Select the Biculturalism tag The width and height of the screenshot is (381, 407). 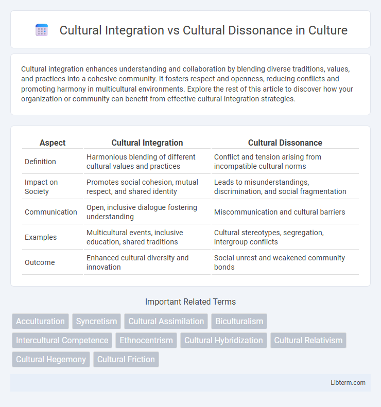tap(239, 322)
